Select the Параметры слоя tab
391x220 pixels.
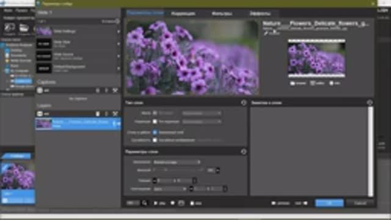pos(145,13)
